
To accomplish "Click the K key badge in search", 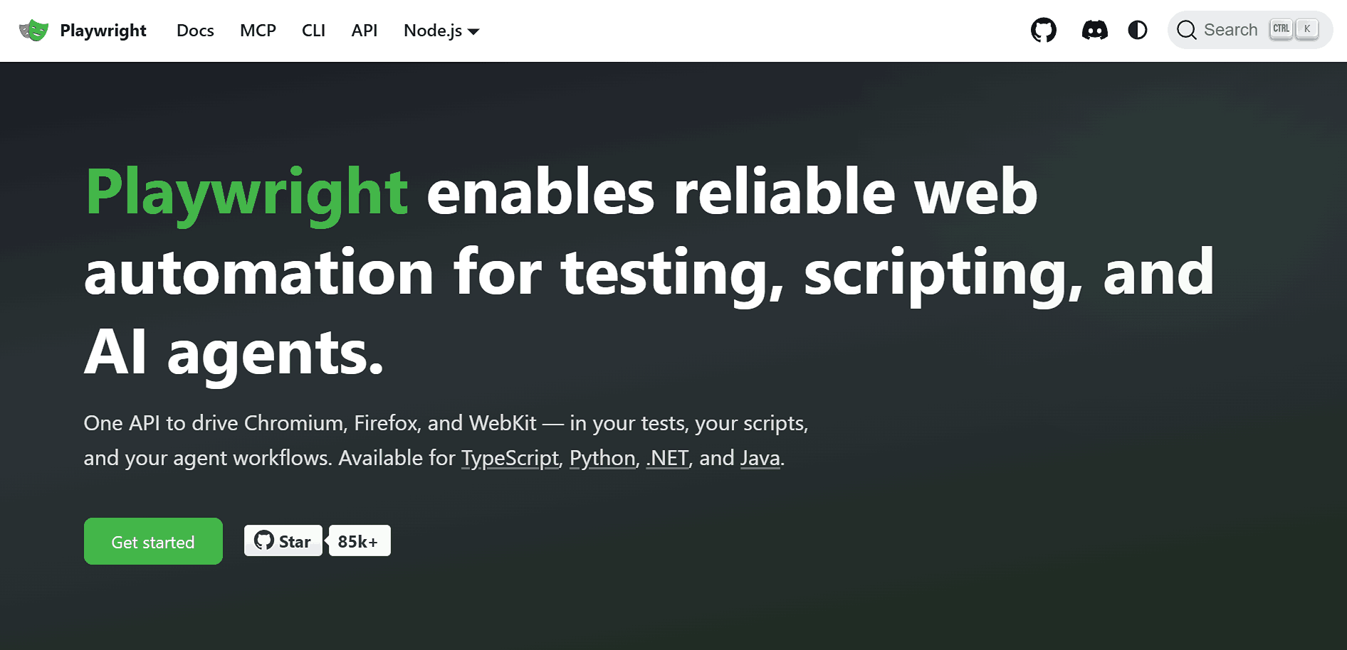I will click(1307, 28).
